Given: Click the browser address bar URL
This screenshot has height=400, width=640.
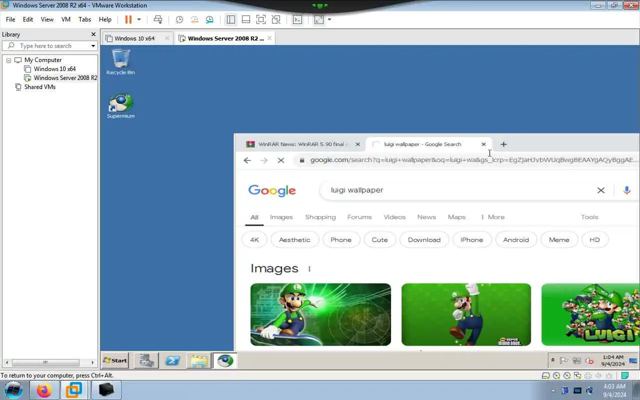Looking at the screenshot, I should point(474,160).
